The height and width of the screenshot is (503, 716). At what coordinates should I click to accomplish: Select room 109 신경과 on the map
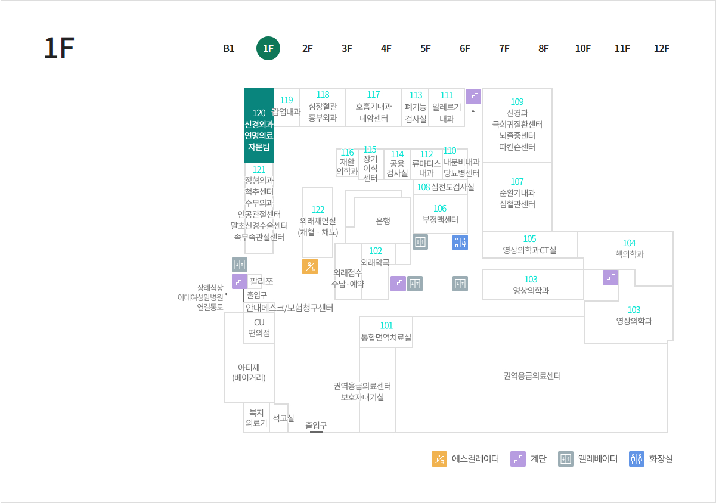point(517,124)
